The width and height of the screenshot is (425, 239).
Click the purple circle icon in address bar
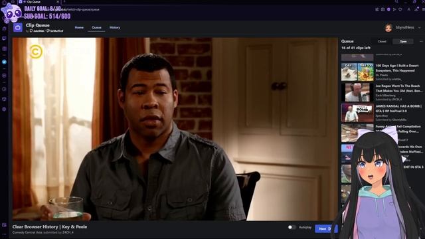tap(388, 9)
